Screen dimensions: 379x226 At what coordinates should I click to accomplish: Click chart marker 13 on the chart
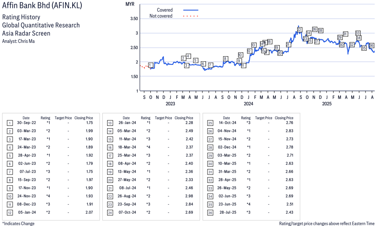pyautogui.click(x=253, y=45)
